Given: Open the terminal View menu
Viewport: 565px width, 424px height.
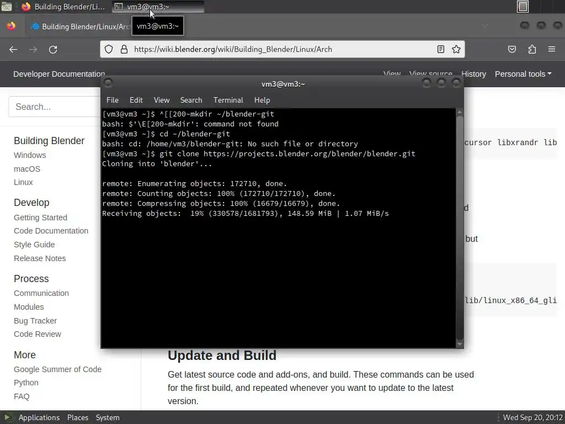Looking at the screenshot, I should [162, 100].
